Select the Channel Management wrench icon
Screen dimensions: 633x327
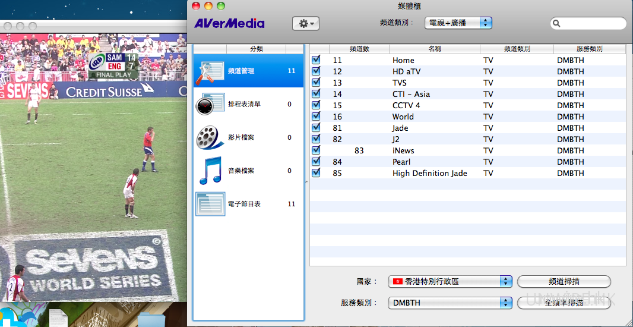click(x=209, y=71)
